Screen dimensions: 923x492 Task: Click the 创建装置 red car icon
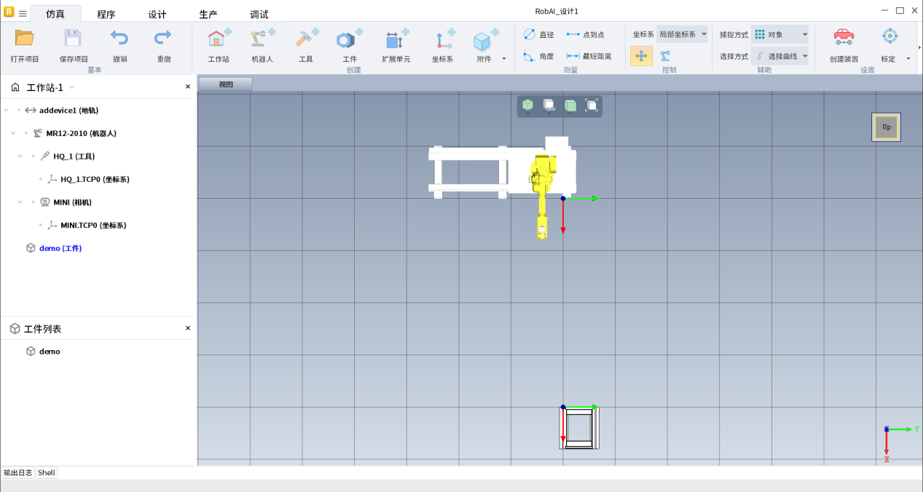[x=844, y=37]
